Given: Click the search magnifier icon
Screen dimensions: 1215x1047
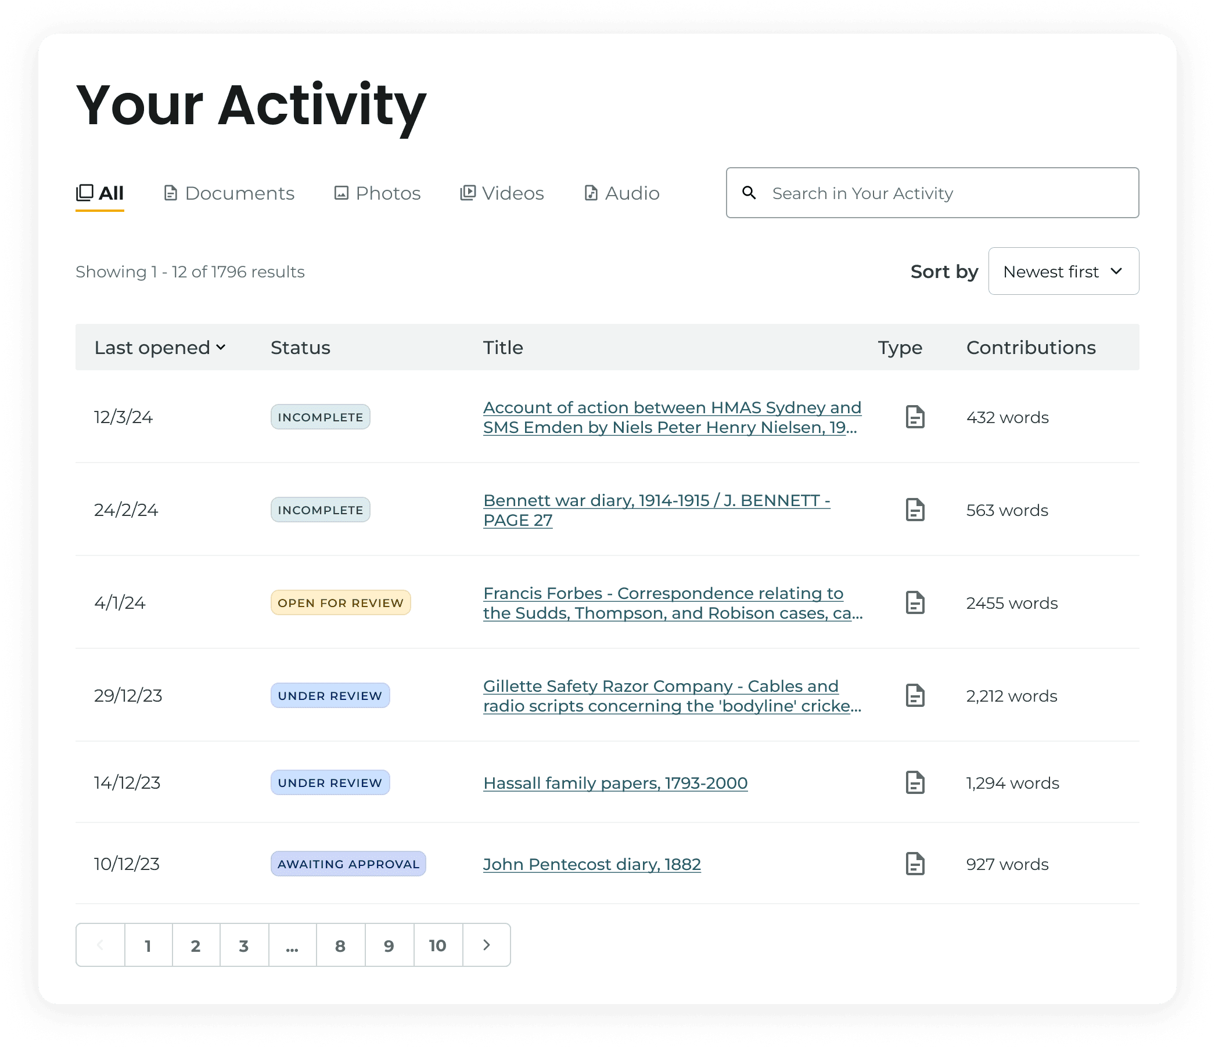Looking at the screenshot, I should click(749, 193).
